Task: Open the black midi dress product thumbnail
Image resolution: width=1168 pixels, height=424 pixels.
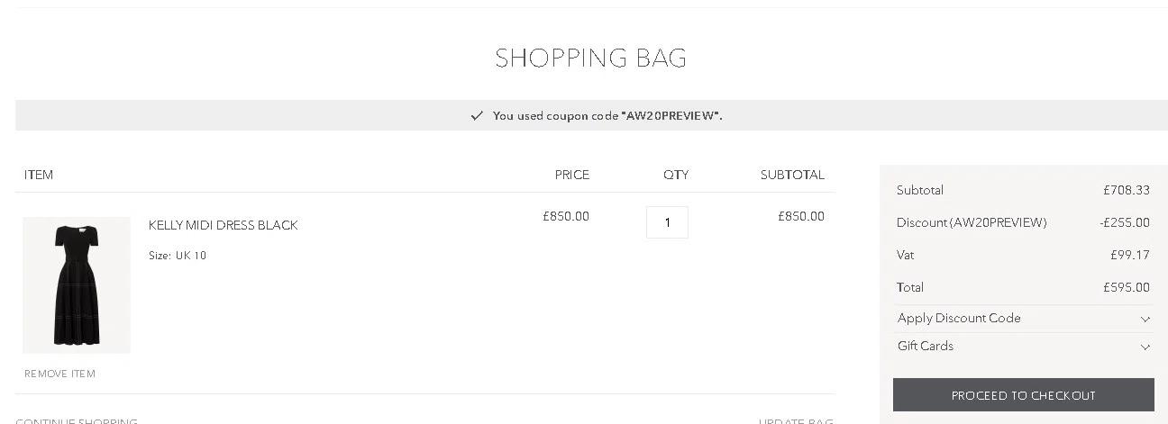Action: pos(77,284)
